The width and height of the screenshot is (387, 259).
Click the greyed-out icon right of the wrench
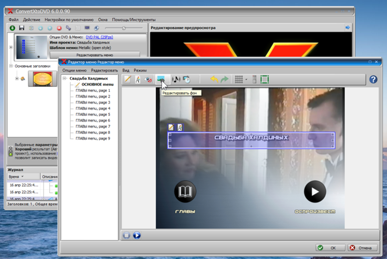[77, 28]
